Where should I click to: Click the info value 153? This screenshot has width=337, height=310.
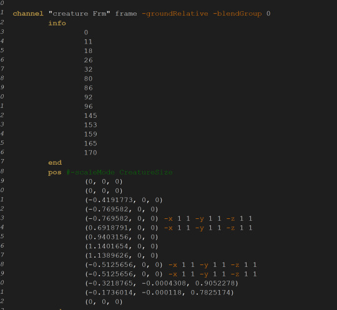(90, 125)
